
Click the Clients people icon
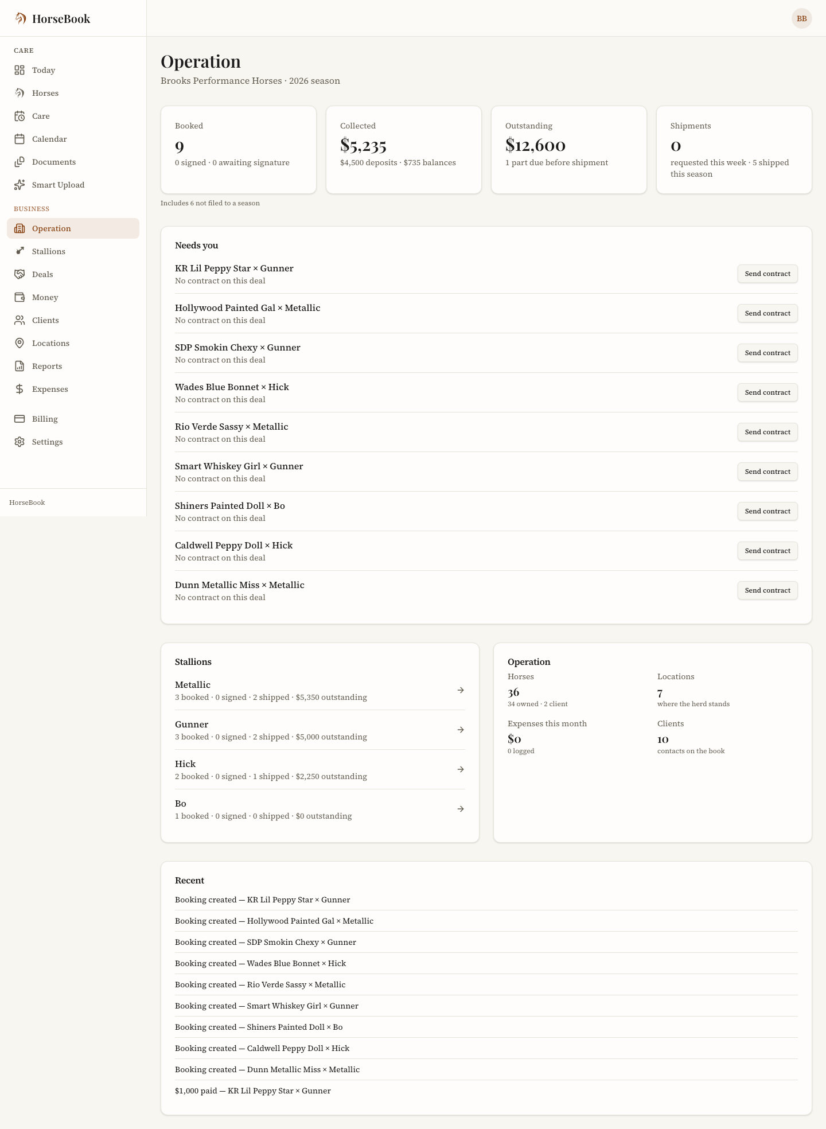click(20, 320)
